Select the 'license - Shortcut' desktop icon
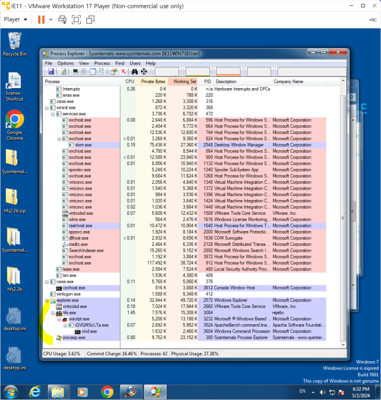The width and height of the screenshot is (381, 400). [x=15, y=87]
